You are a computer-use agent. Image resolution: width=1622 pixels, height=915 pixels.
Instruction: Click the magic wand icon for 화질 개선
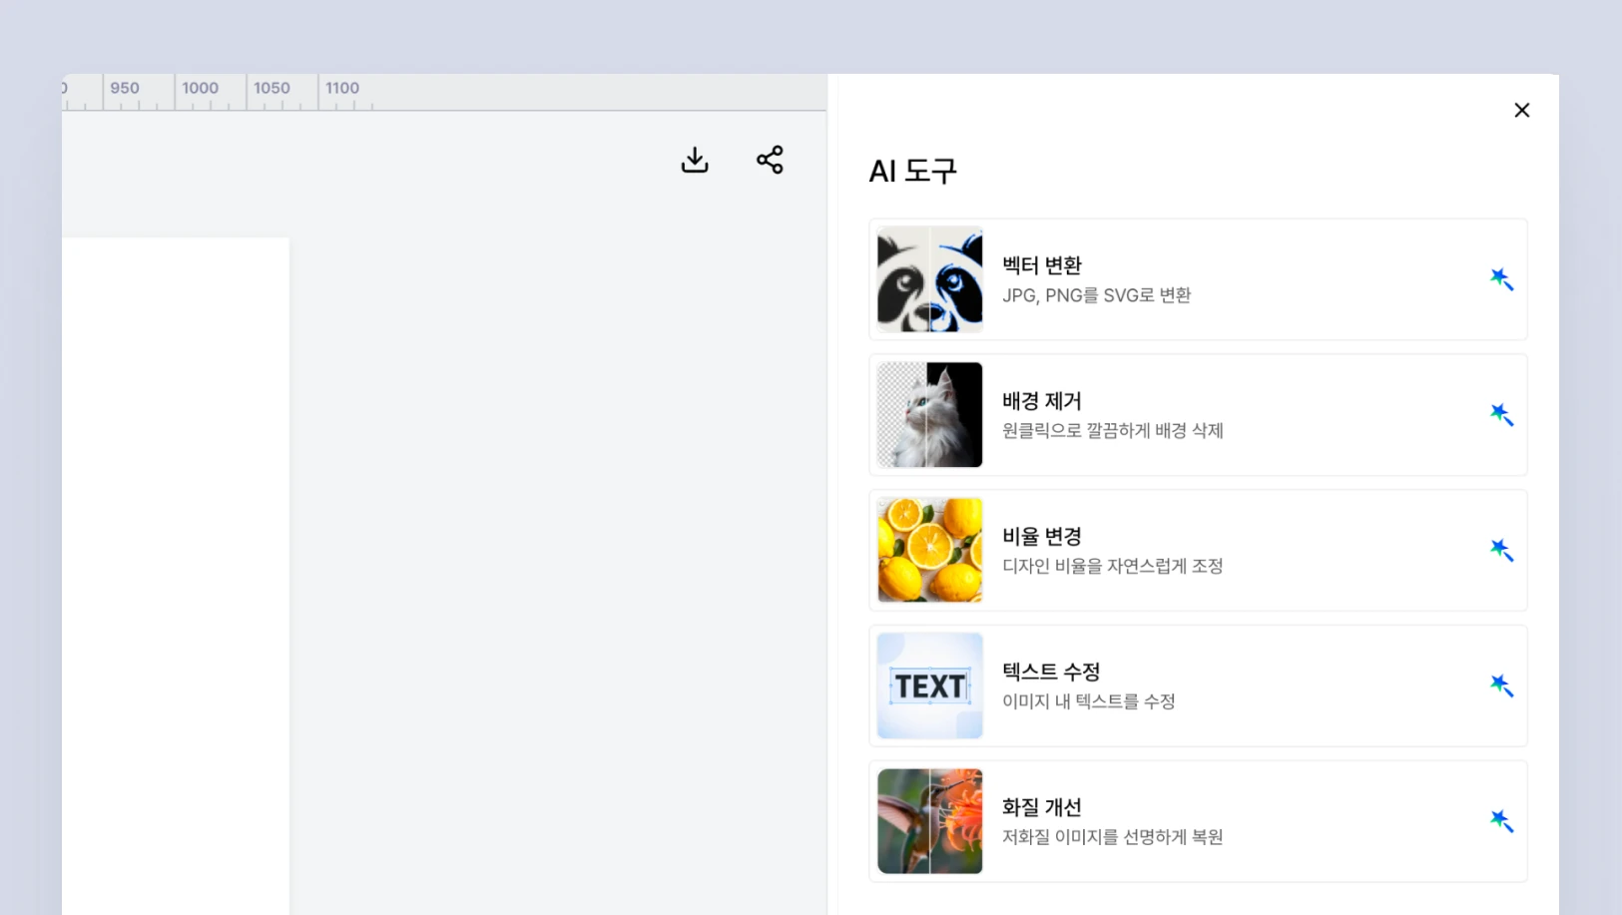point(1501,821)
